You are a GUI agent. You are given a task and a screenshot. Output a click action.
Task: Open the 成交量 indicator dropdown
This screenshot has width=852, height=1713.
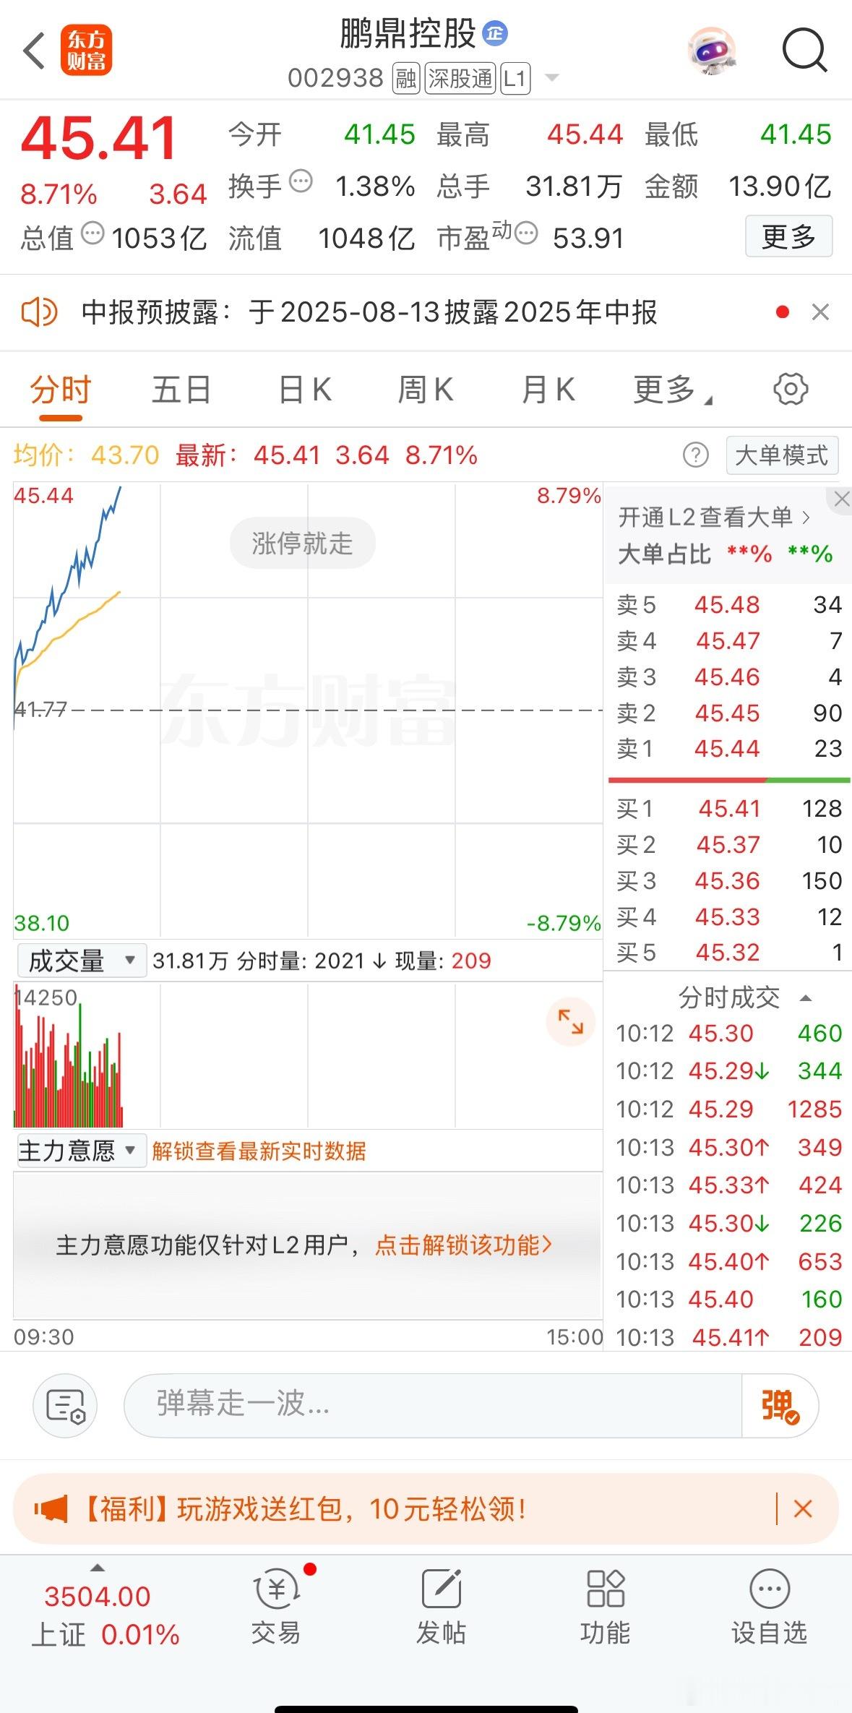82,961
